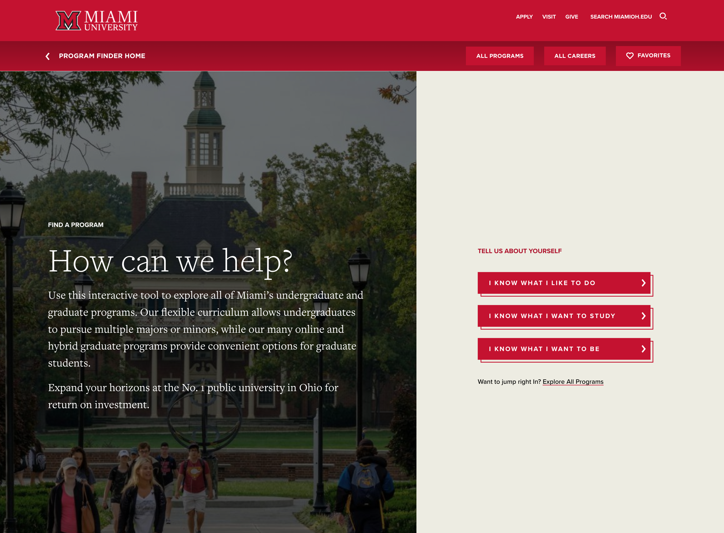
Task: Open the All Careers button
Action: pyautogui.click(x=575, y=56)
